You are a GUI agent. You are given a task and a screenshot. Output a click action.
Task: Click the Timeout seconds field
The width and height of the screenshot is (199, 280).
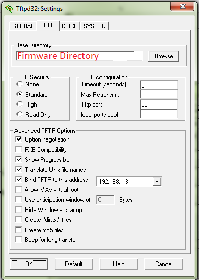(x=159, y=85)
